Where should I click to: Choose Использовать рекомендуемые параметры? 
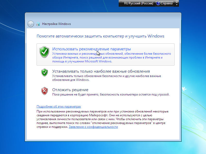[x=106, y=54]
